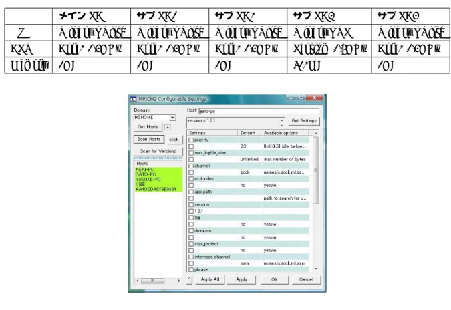The height and width of the screenshot is (310, 451).
Task: Click the version box up spinner arrow
Action: [x=282, y=120]
